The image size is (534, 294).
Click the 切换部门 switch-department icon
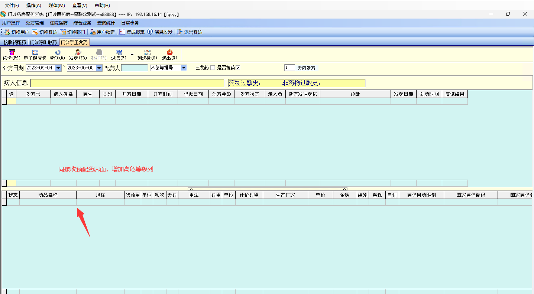tap(63, 32)
